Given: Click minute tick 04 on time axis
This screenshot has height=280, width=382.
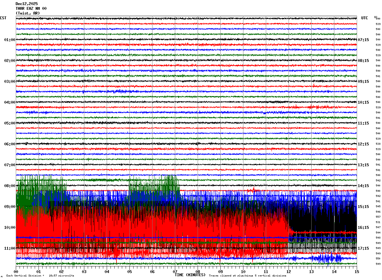Looking at the screenshot, I should coord(107,271).
